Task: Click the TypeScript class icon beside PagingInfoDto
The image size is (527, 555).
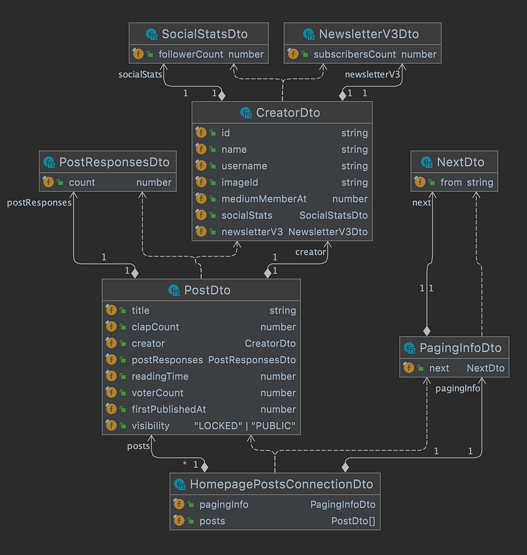Action: point(410,347)
